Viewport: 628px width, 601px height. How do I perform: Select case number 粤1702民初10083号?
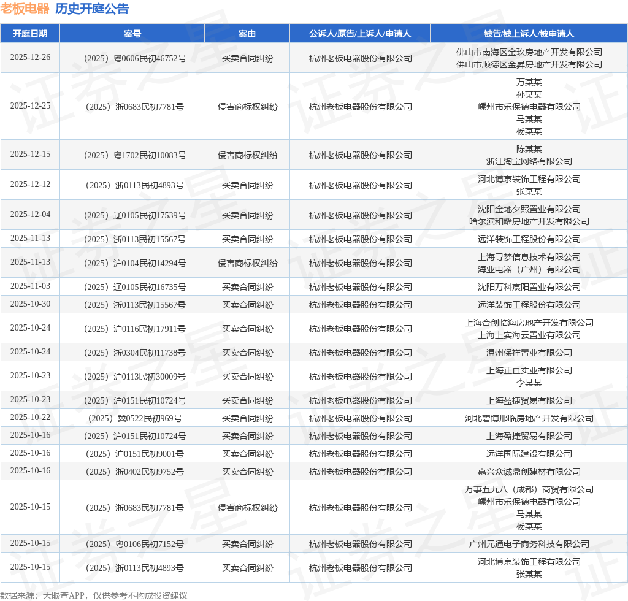coord(150,155)
